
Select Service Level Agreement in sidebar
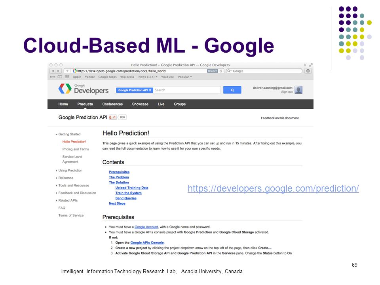72,159
